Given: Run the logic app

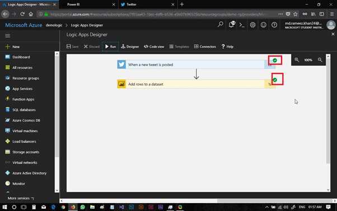Looking at the screenshot, I should (110, 47).
